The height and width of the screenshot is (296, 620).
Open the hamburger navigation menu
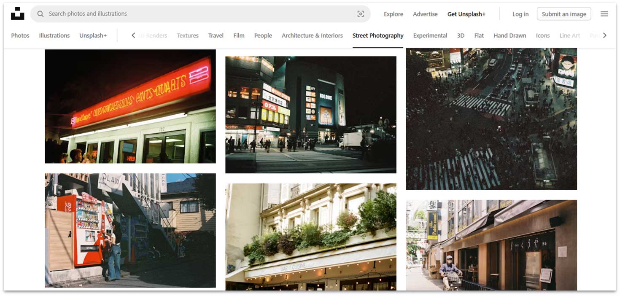[x=604, y=13]
